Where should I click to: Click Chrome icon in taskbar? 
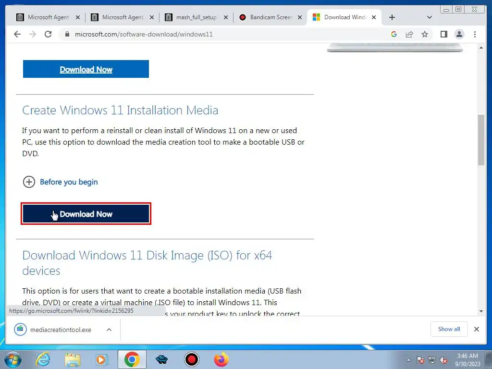coord(132,359)
